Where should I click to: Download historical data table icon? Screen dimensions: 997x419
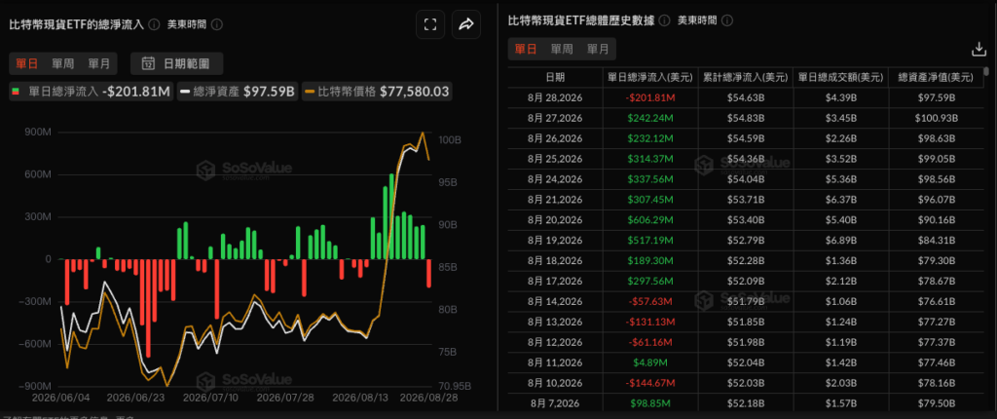tap(978, 50)
